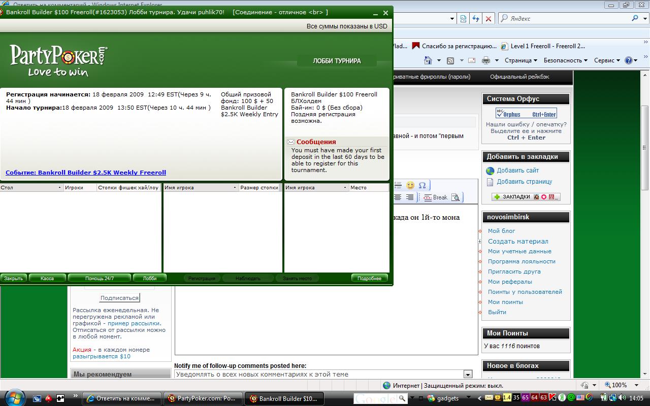Image resolution: width=650 pixels, height=406 pixels.
Task: Click the align right icon in the editor
Action: [409, 197]
